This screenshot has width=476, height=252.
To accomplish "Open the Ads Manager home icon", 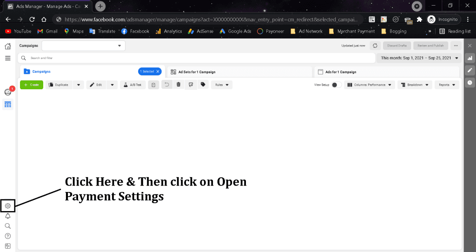I will [8, 46].
